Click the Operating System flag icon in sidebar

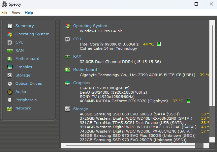(x=10, y=34)
